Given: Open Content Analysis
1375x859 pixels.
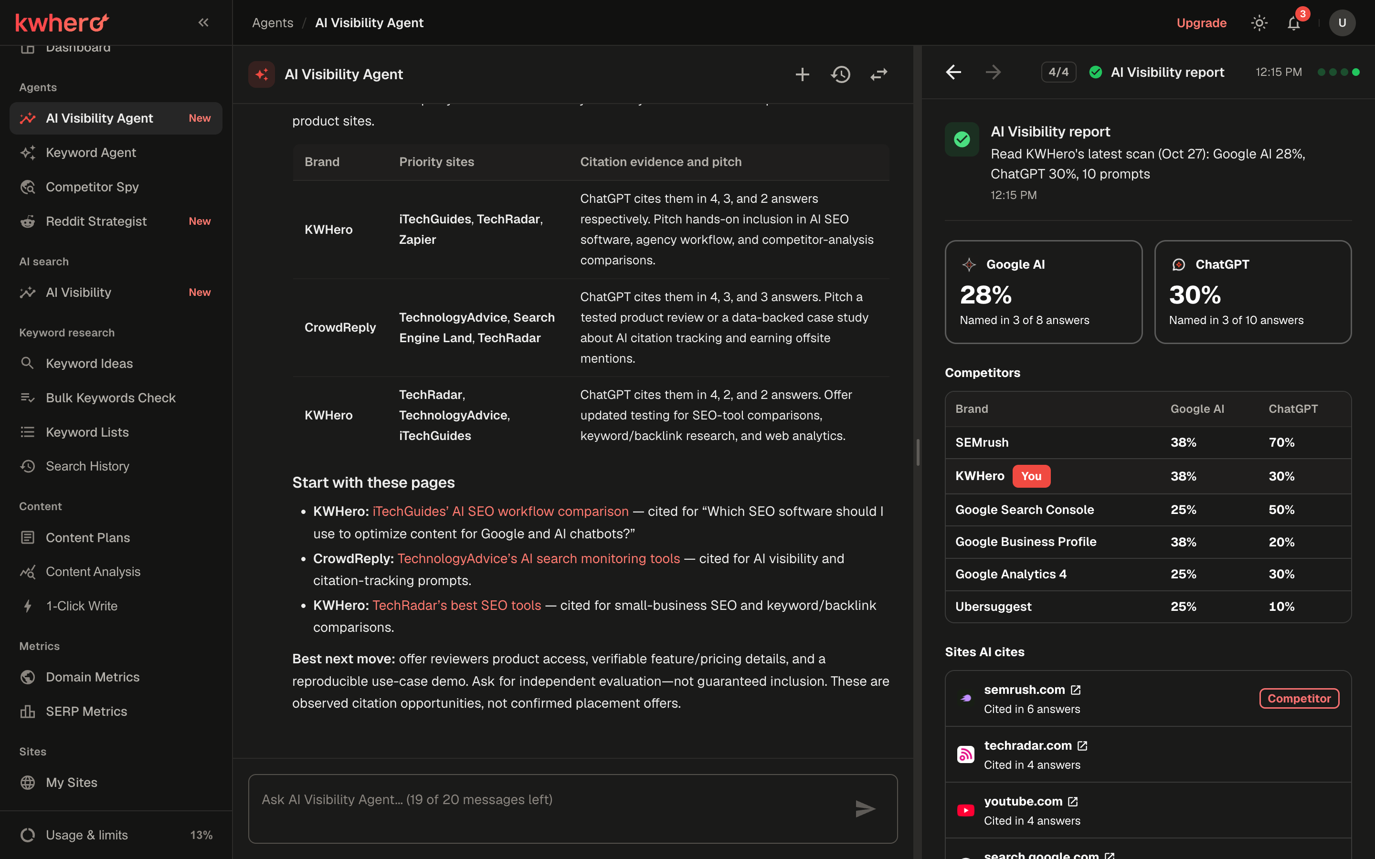Looking at the screenshot, I should (x=116, y=572).
